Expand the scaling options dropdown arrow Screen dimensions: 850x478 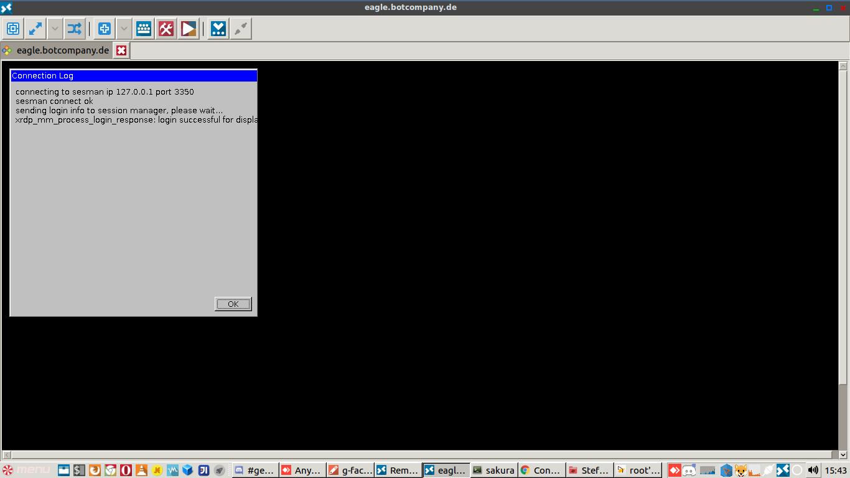[x=124, y=29]
